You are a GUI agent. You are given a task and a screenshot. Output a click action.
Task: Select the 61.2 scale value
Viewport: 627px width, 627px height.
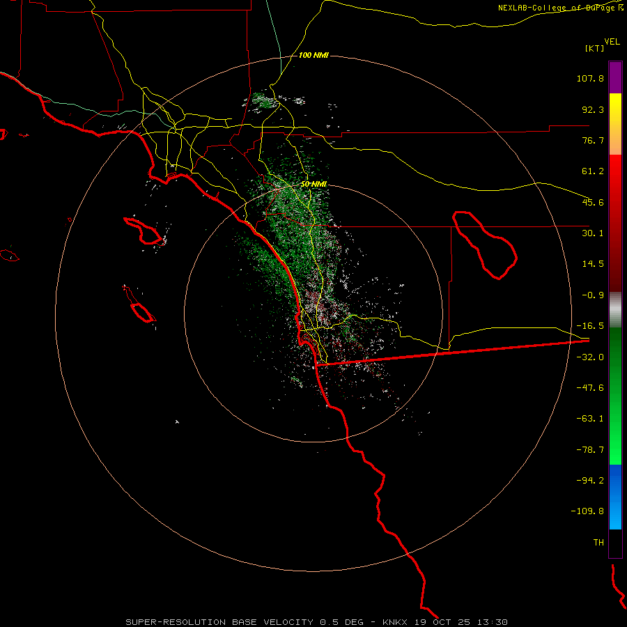coord(593,171)
